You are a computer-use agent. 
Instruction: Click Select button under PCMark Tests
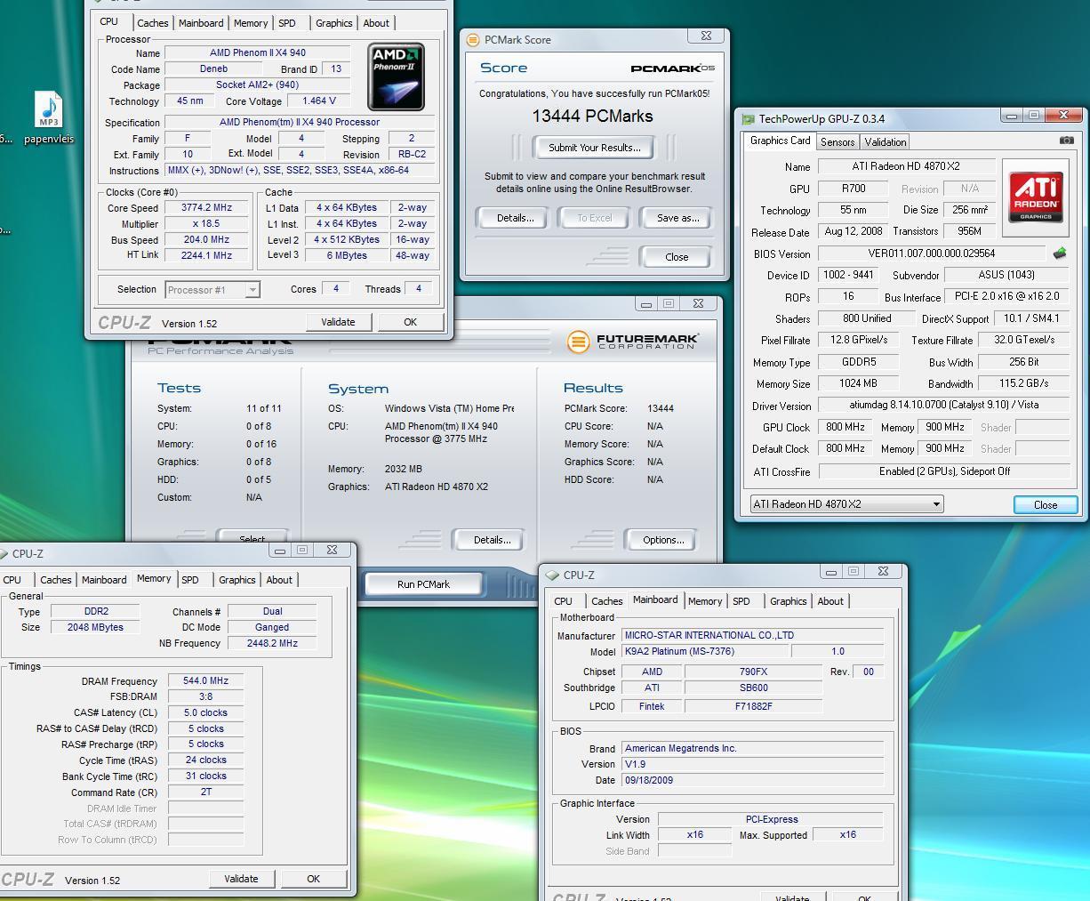click(x=252, y=536)
